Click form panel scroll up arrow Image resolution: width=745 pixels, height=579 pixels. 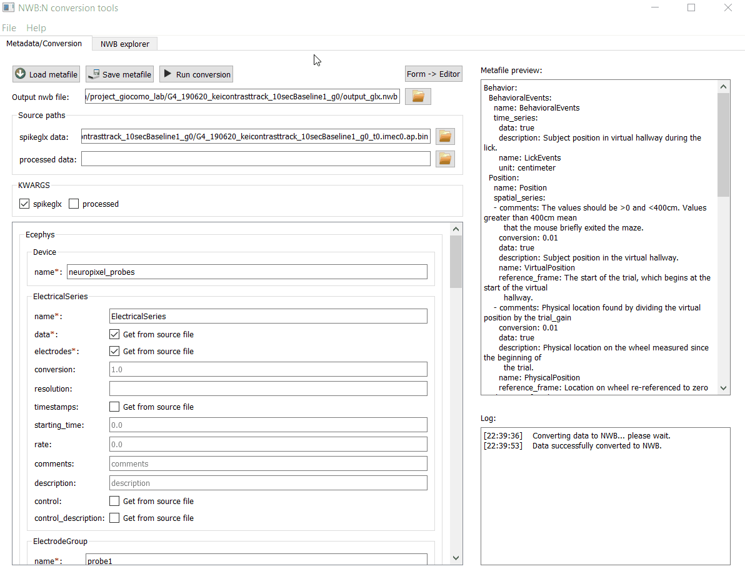(x=456, y=229)
